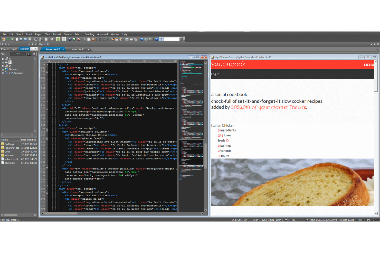Click the New File toolbar icon
The image size is (380, 253).
click(x=17, y=39)
